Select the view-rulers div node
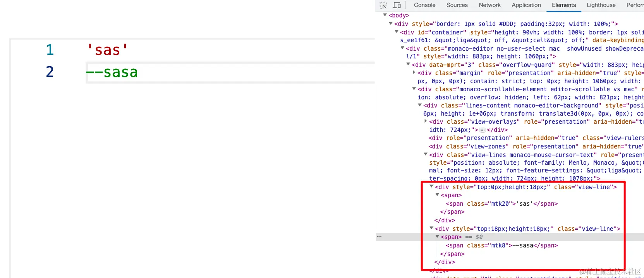 tap(536, 138)
